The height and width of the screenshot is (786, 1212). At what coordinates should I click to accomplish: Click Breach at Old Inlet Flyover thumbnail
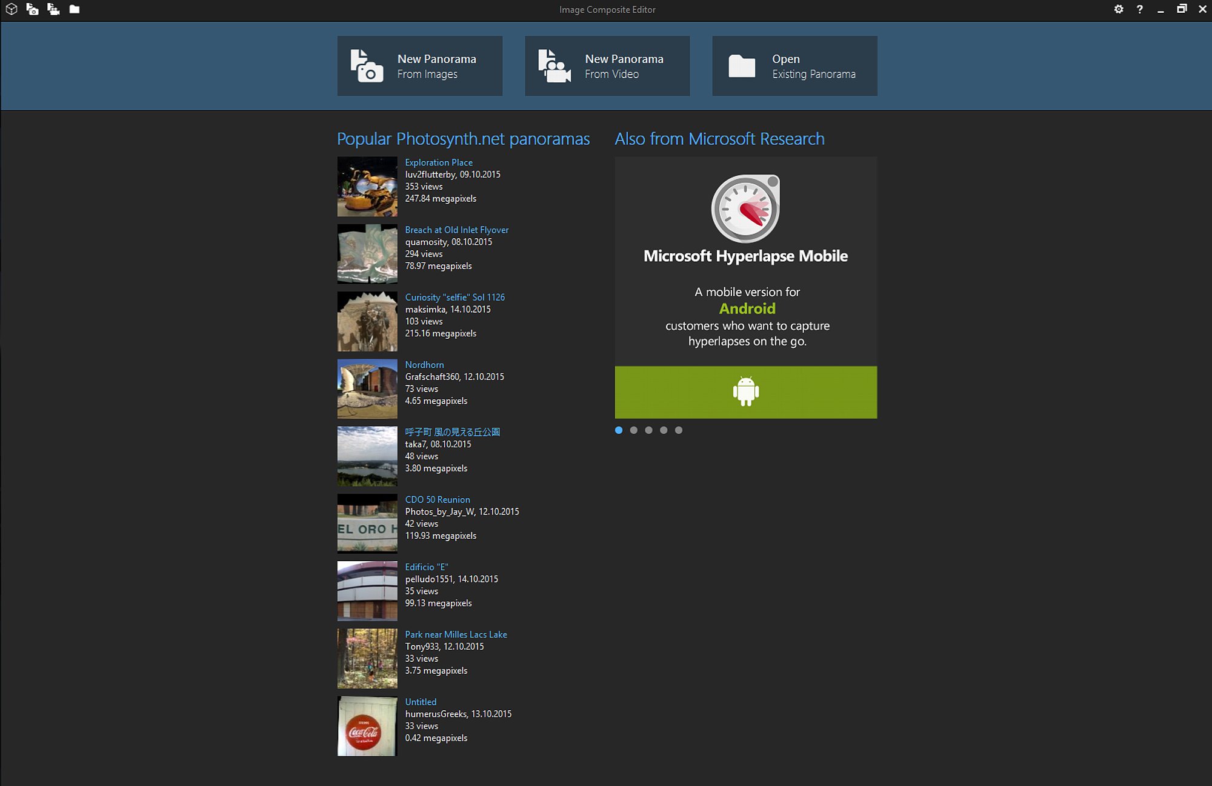pyautogui.click(x=367, y=254)
